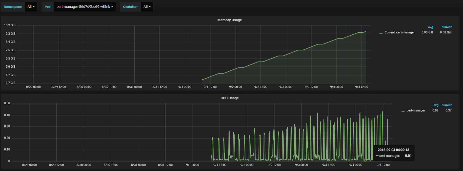This screenshot has height=171, width=463.
Task: Sort CPU Usage legend by current column
Action: click(447, 105)
